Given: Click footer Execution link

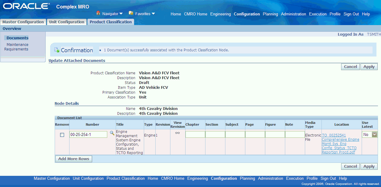Looking at the screenshot, I should click(295, 179).
